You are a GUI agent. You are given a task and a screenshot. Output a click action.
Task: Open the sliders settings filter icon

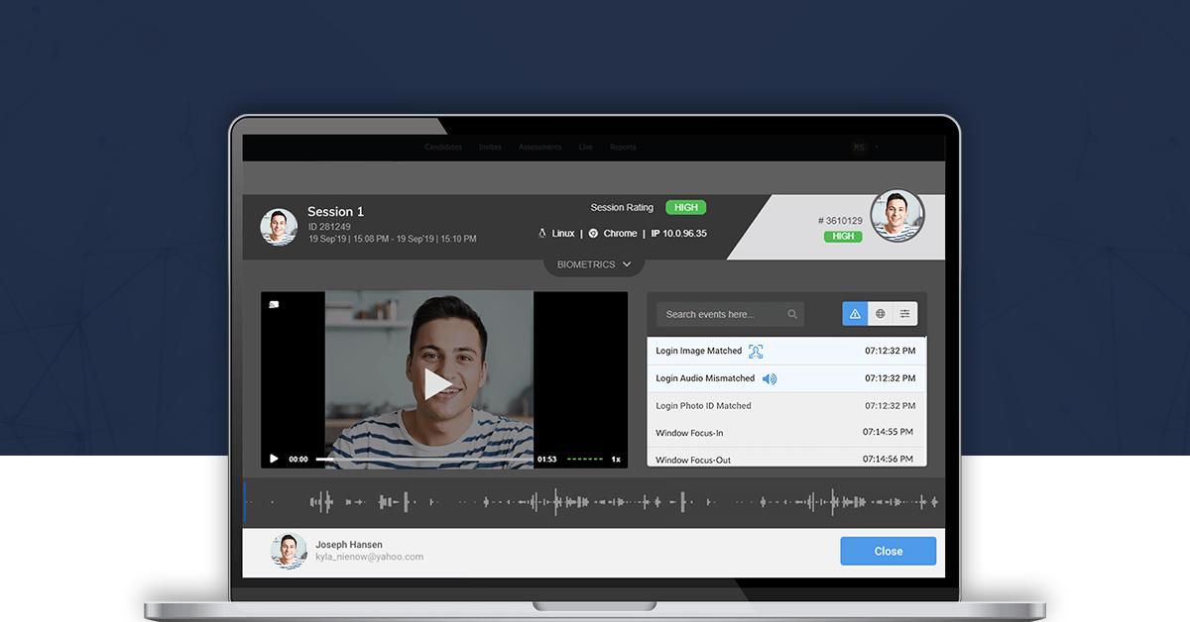pyautogui.click(x=904, y=314)
